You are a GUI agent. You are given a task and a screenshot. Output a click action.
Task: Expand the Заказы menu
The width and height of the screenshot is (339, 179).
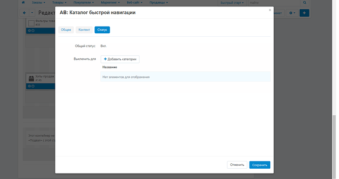38,2
